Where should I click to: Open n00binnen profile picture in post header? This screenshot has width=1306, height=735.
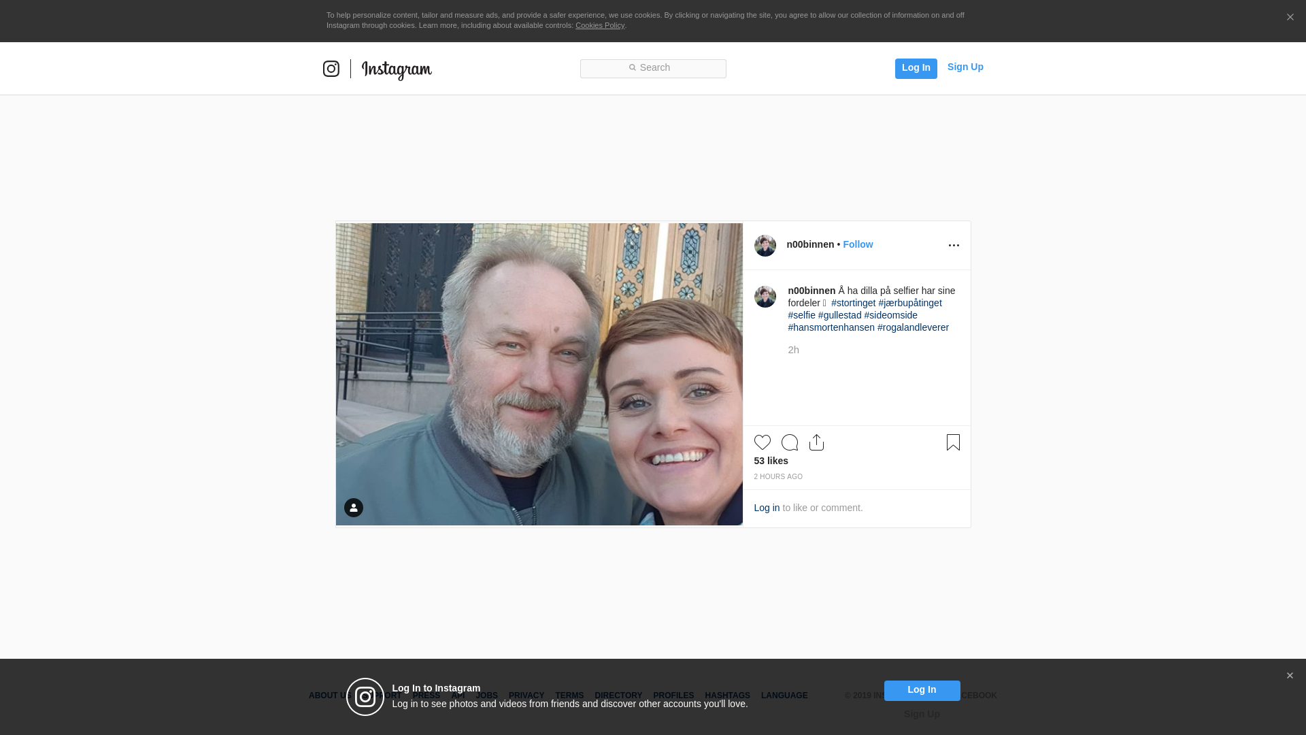[x=765, y=246]
